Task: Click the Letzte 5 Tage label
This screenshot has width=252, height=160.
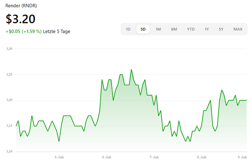Action: 56,31
